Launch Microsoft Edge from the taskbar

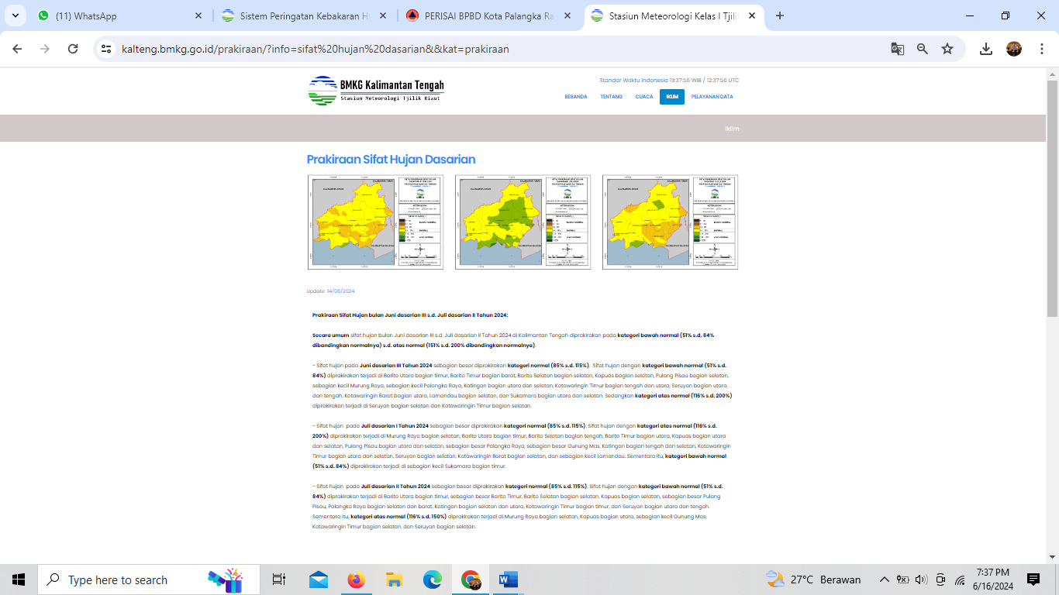click(x=432, y=580)
